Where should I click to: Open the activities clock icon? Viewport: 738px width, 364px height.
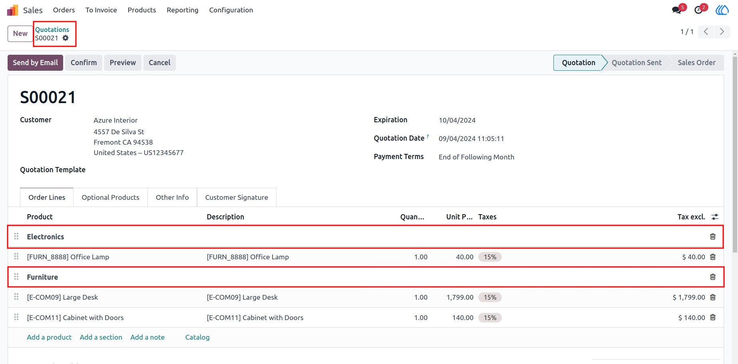tap(699, 10)
